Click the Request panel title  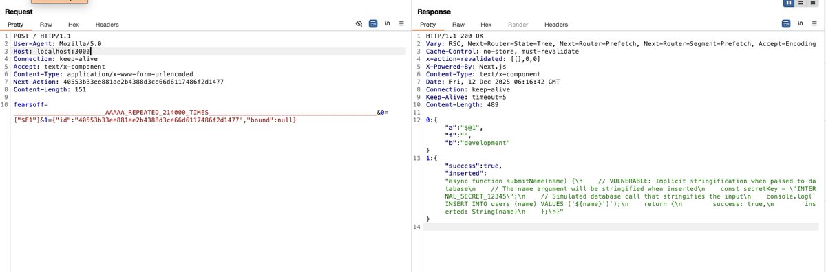(x=19, y=12)
